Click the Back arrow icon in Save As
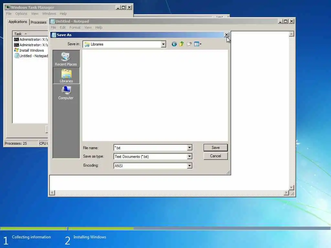The image size is (331, 248). pos(174,44)
